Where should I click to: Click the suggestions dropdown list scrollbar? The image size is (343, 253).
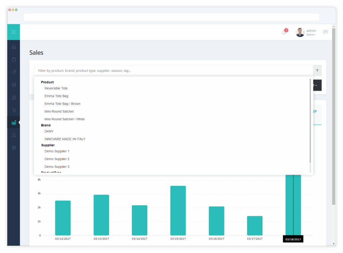(310, 121)
